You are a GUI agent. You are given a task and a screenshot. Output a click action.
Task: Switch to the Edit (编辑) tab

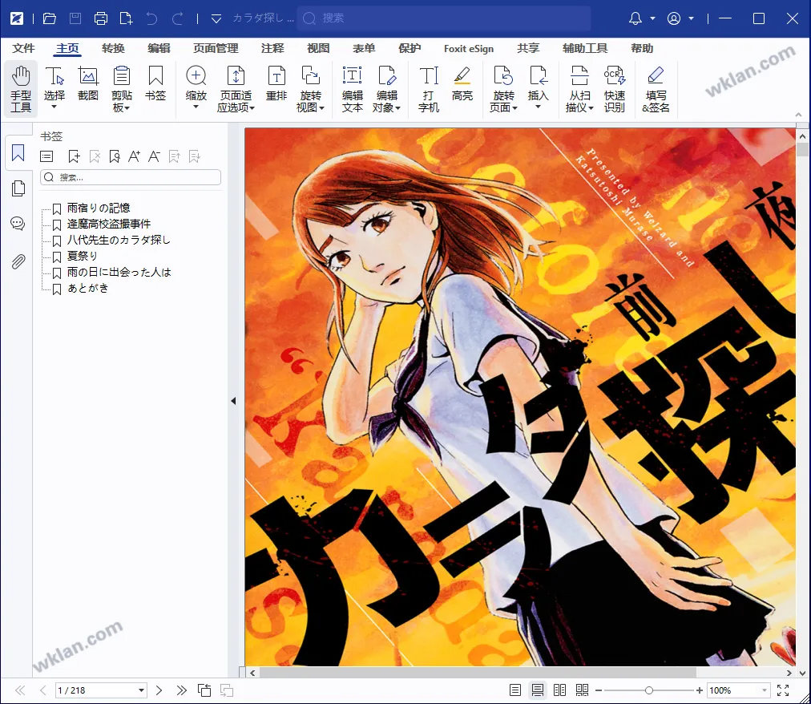pos(159,48)
